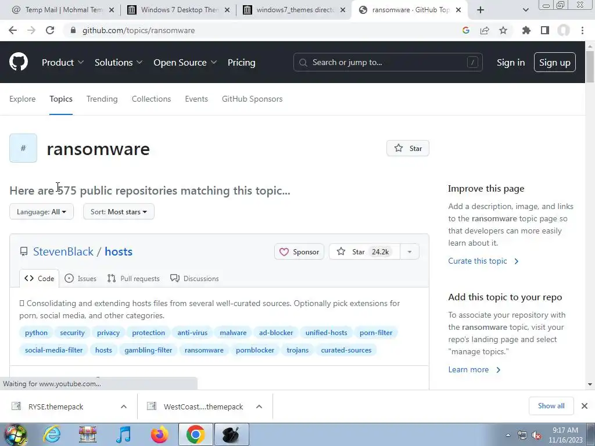Click the anti-virus topic tag

192,333
